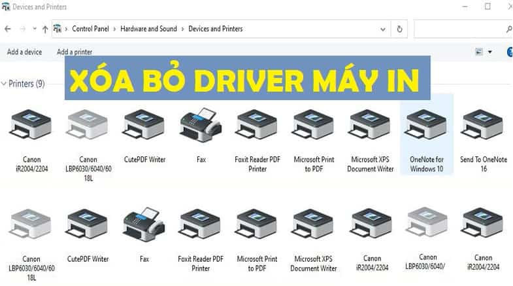Maximize the Devices and Printers window

pos(488,7)
